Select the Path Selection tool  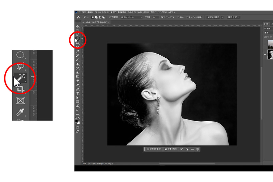coord(77,98)
